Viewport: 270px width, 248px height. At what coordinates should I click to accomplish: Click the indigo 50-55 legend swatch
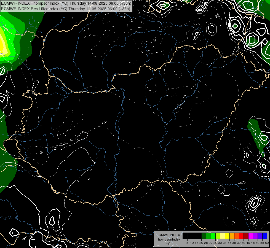point(260,236)
